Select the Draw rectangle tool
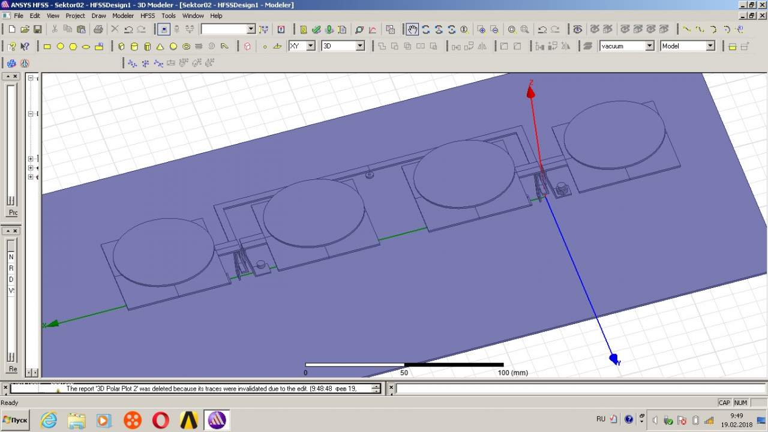 47,46
